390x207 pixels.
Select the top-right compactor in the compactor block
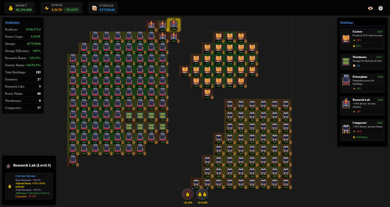pyautogui.click(x=286, y=104)
